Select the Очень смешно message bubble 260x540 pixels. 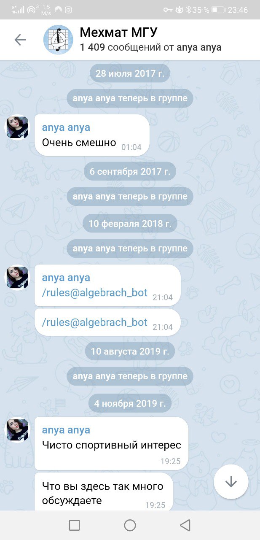click(92, 135)
